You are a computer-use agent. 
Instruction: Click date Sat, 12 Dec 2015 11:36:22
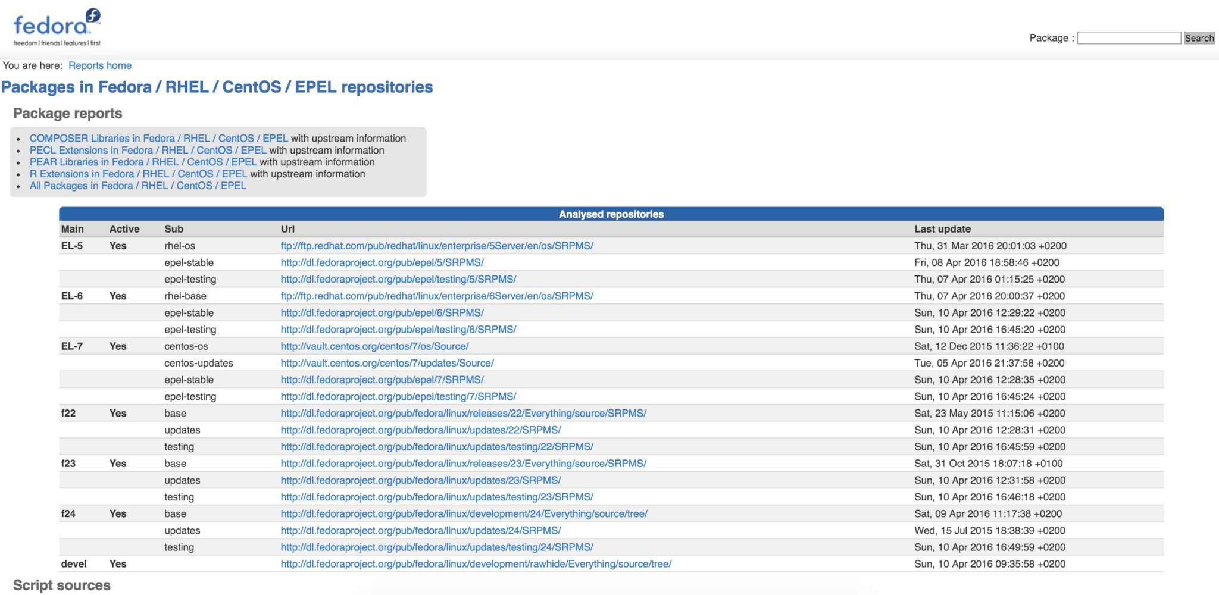click(x=989, y=346)
